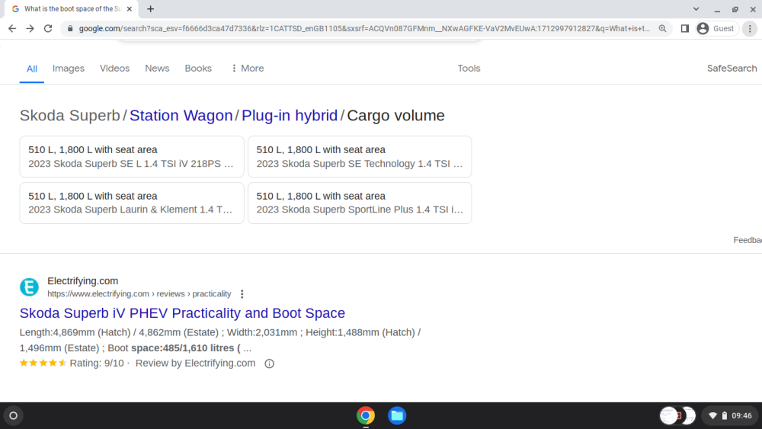Reload the current Google search page

[47, 29]
